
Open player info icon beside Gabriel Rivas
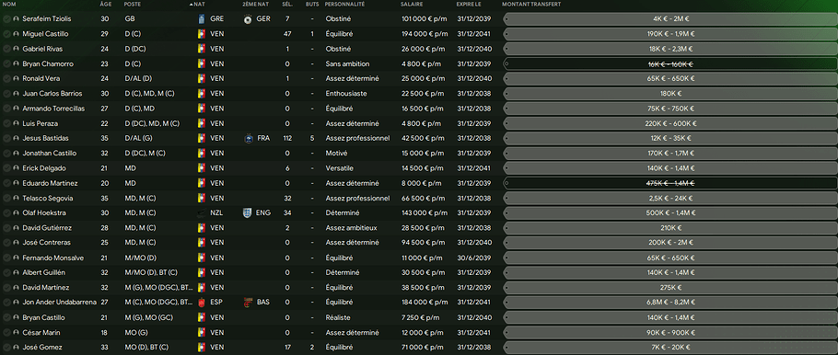tap(16, 49)
